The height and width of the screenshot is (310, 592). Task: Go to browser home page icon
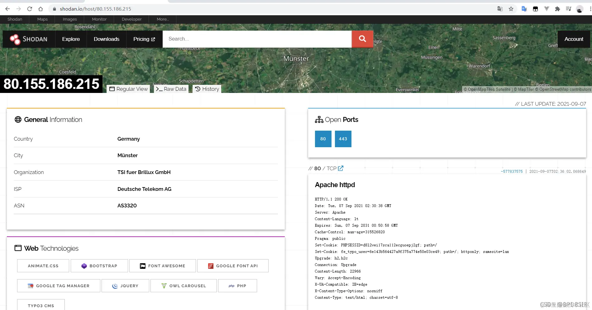41,9
